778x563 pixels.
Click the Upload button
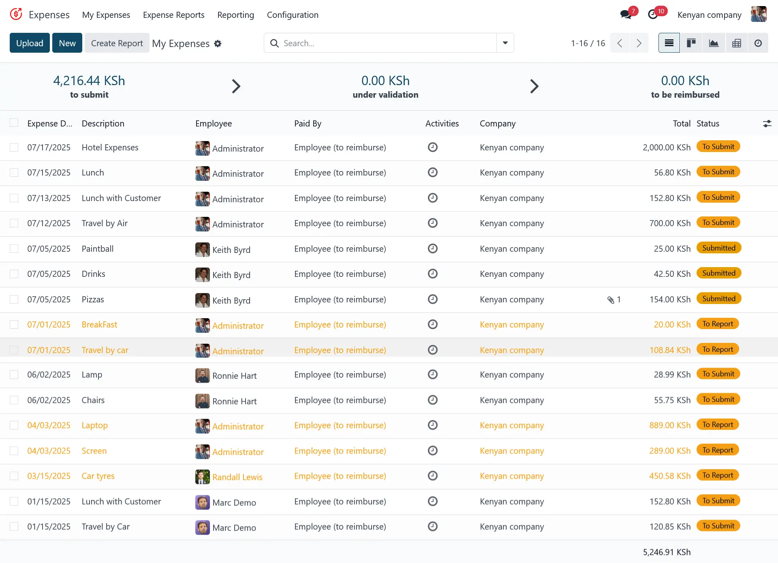30,43
